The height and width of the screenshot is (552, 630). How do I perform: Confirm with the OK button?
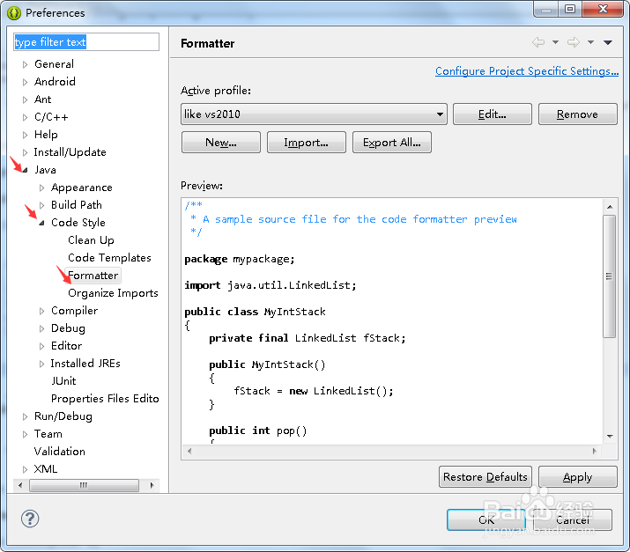coord(486,520)
